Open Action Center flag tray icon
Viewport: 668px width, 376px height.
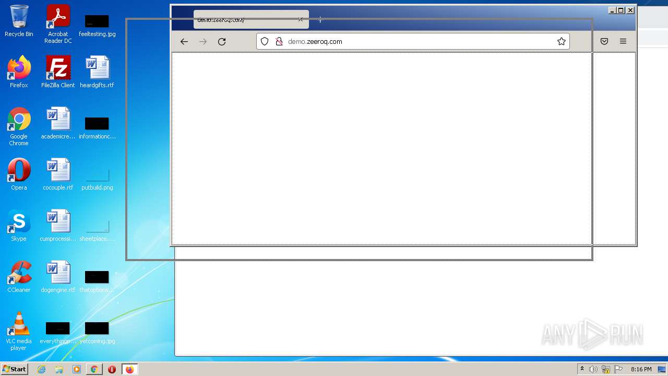618,369
